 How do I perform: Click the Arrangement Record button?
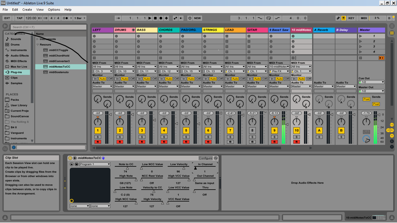point(161,18)
